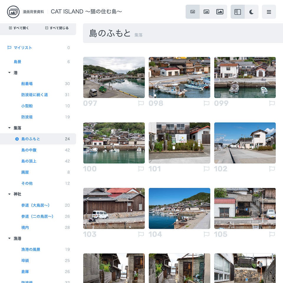Open photo 104 thumbnail
Image resolution: width=283 pixels, height=283 pixels.
coord(179,208)
